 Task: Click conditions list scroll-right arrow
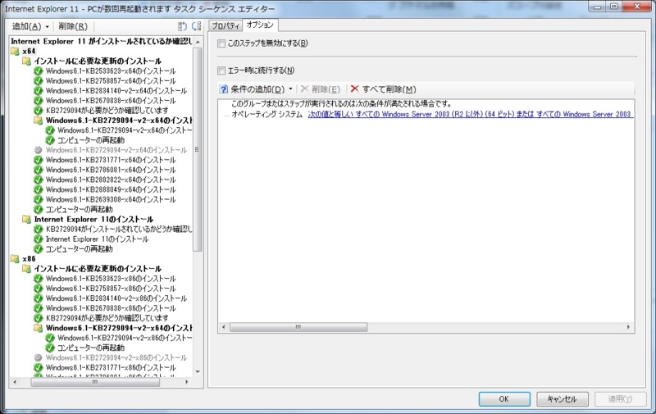click(628, 327)
